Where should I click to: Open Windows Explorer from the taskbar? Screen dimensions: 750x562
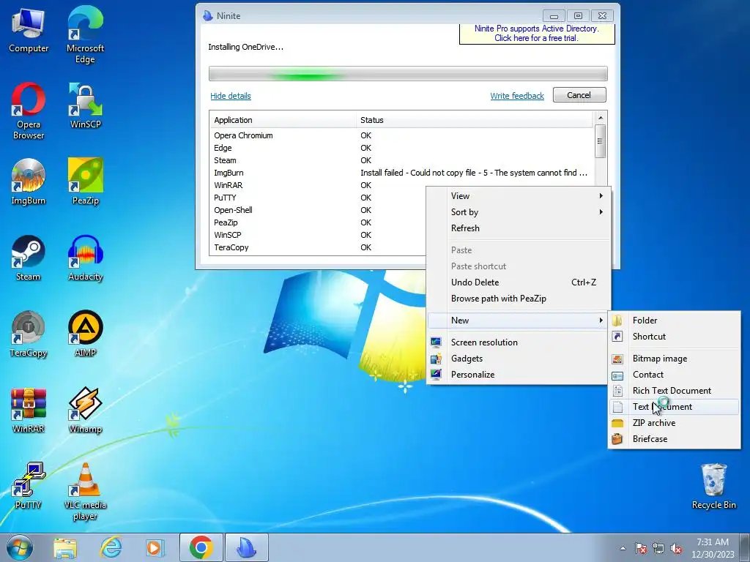coord(65,547)
